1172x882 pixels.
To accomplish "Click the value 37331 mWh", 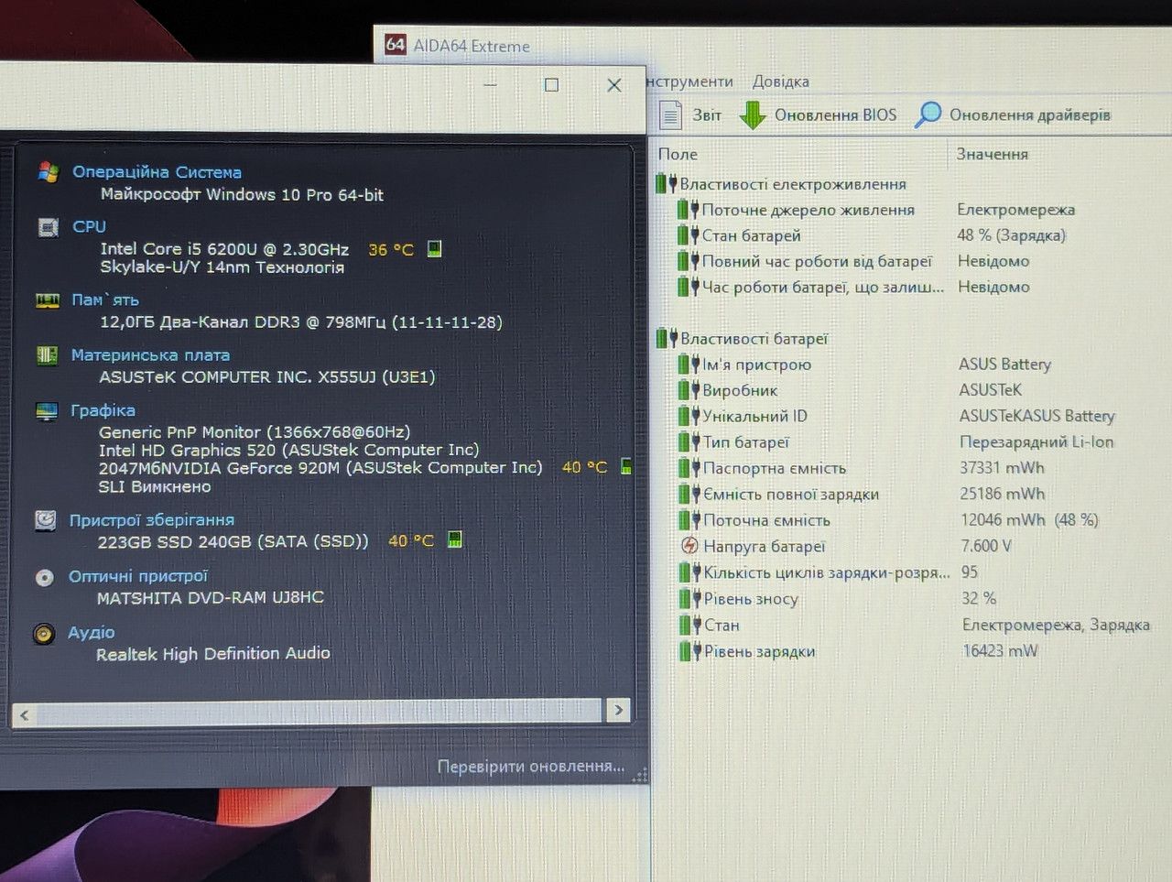I will (1002, 467).
